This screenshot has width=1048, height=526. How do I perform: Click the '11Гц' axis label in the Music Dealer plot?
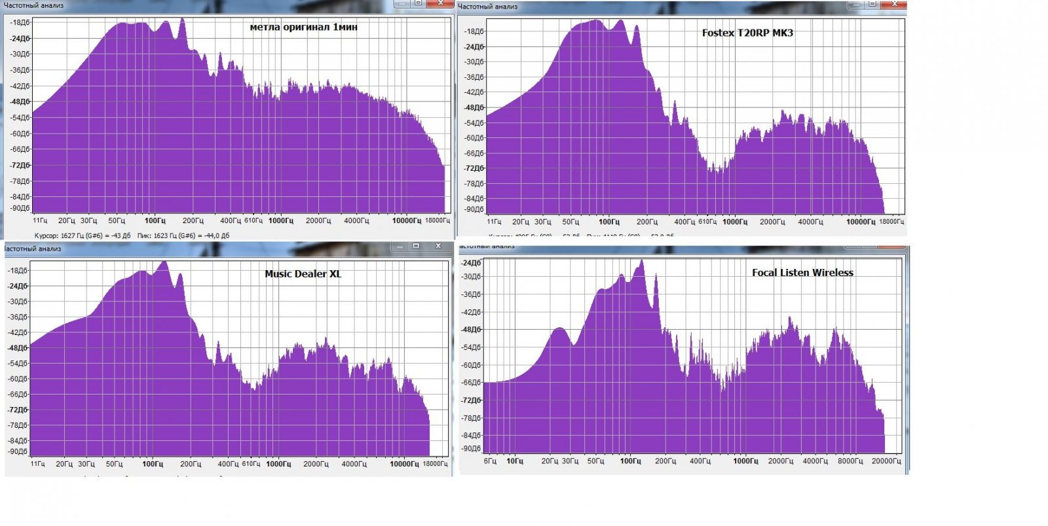[x=38, y=464]
